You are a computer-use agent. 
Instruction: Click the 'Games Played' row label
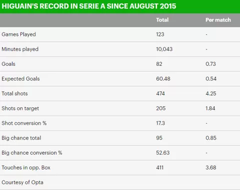pyautogui.click(x=18, y=34)
